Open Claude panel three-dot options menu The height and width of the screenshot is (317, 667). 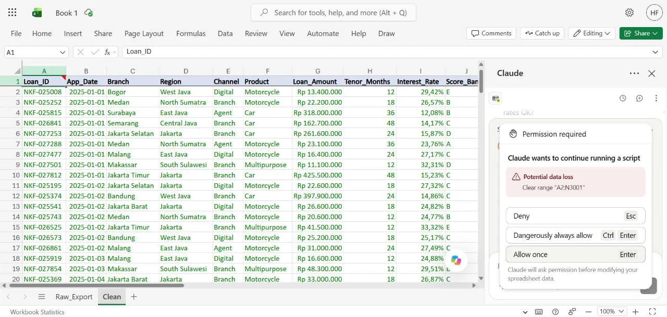coord(634,73)
